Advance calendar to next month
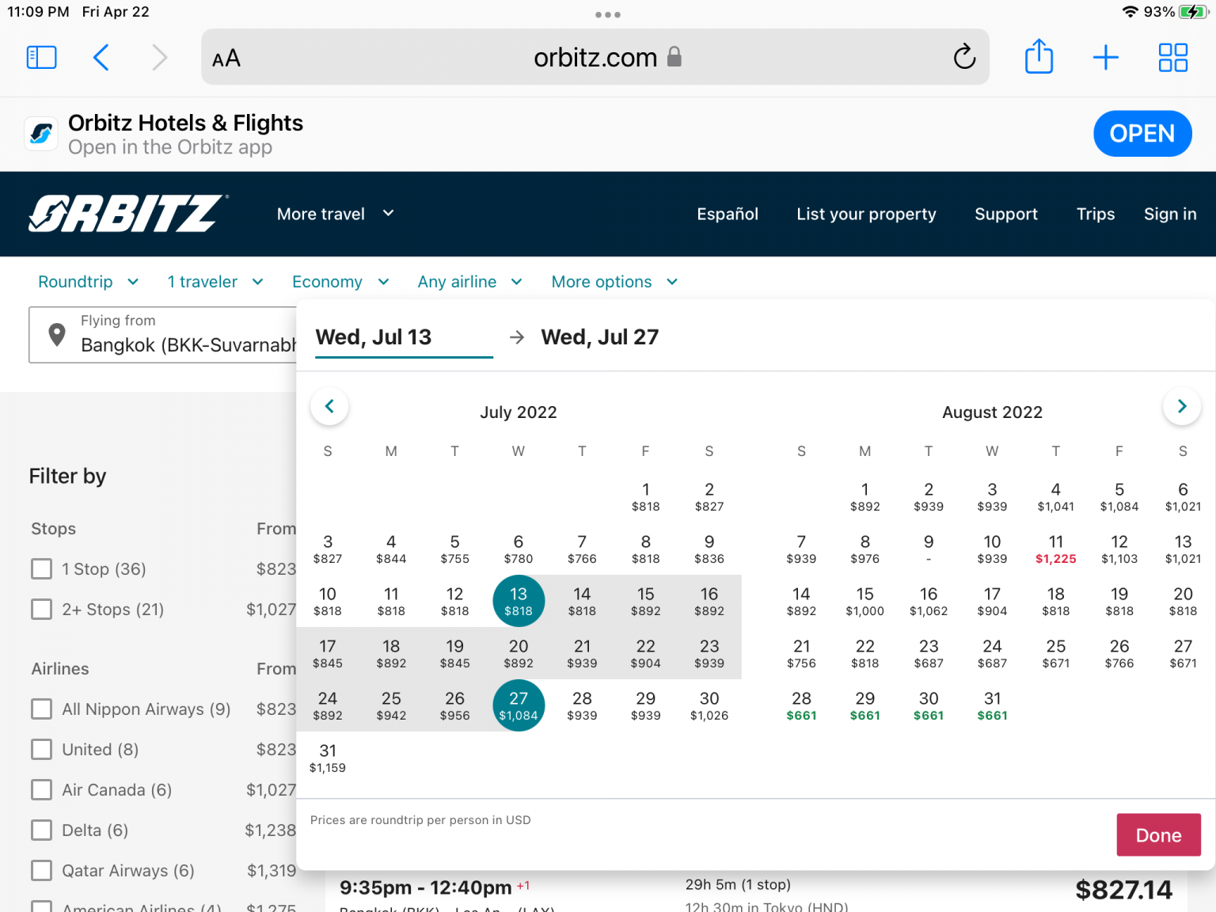 pyautogui.click(x=1181, y=406)
